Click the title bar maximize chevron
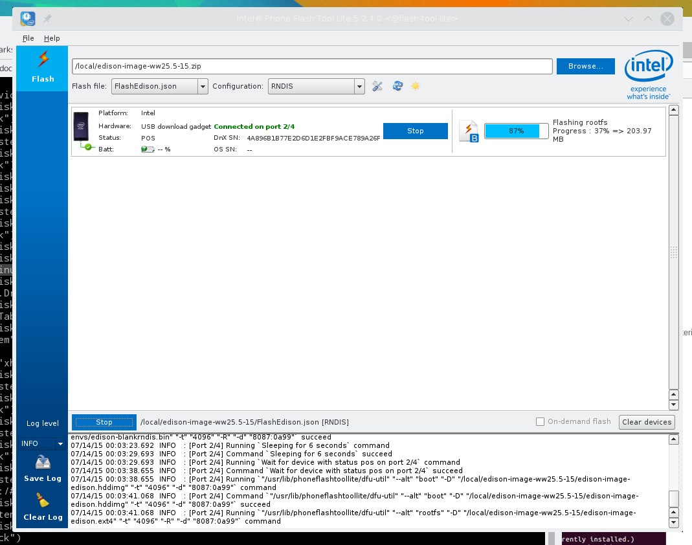The width and height of the screenshot is (692, 545). click(x=647, y=19)
